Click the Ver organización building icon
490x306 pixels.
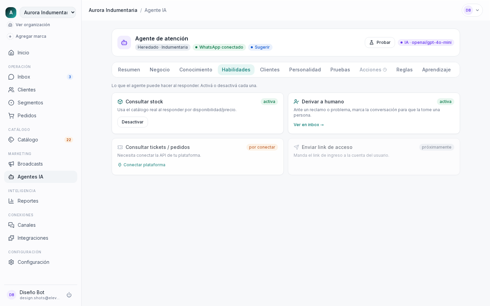[10, 25]
